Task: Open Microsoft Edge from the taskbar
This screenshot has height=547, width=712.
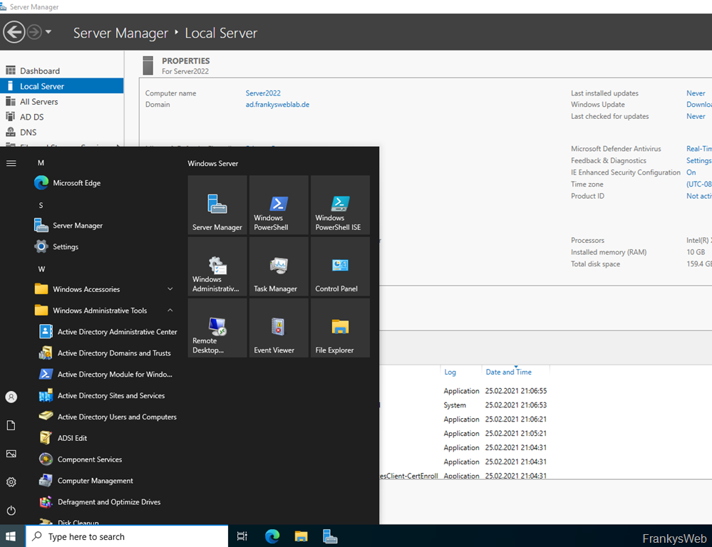Action: (272, 536)
